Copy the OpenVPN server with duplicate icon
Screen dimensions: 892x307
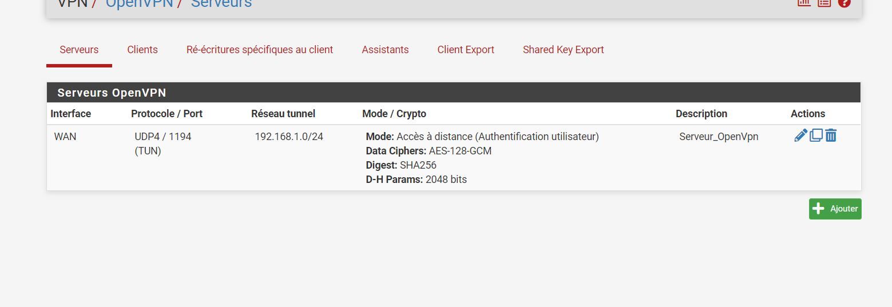816,135
